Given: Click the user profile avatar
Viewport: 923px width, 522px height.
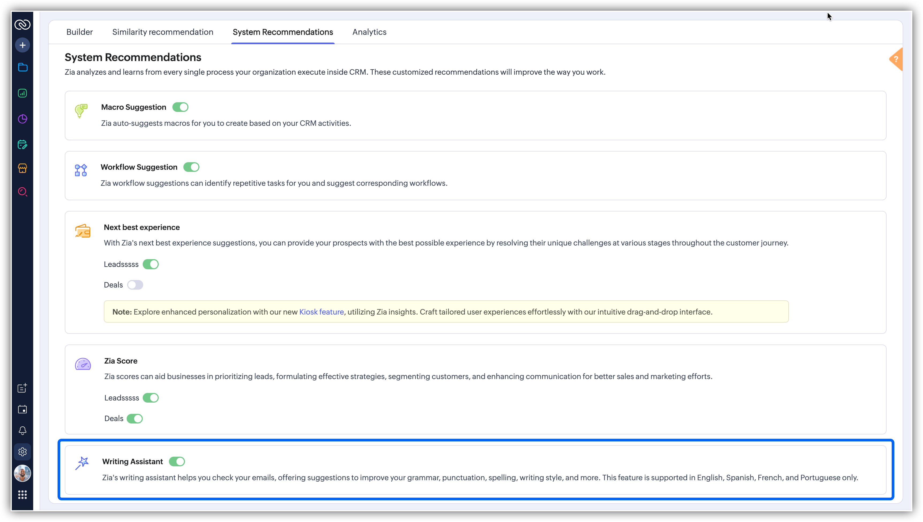Looking at the screenshot, I should coord(22,474).
